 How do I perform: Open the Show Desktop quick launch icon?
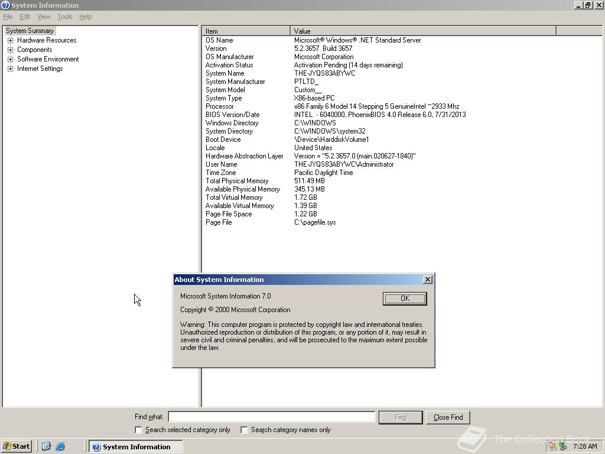[x=46, y=446]
